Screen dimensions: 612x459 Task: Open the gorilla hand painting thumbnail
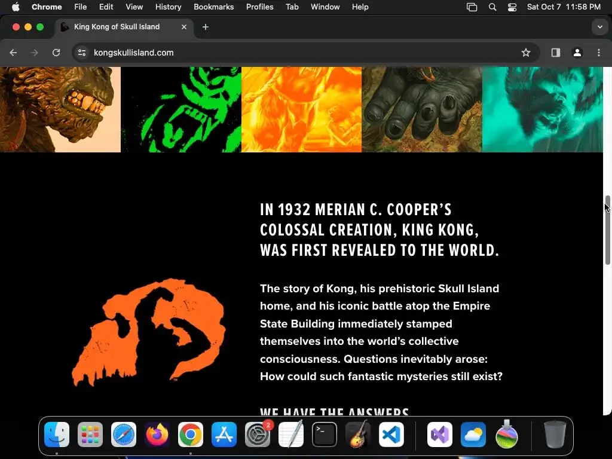[422, 110]
